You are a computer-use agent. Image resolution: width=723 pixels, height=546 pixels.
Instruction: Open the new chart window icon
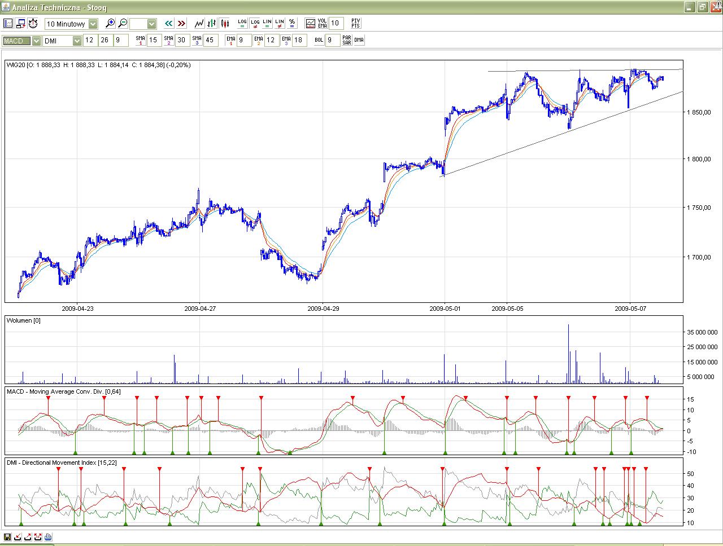point(20,24)
